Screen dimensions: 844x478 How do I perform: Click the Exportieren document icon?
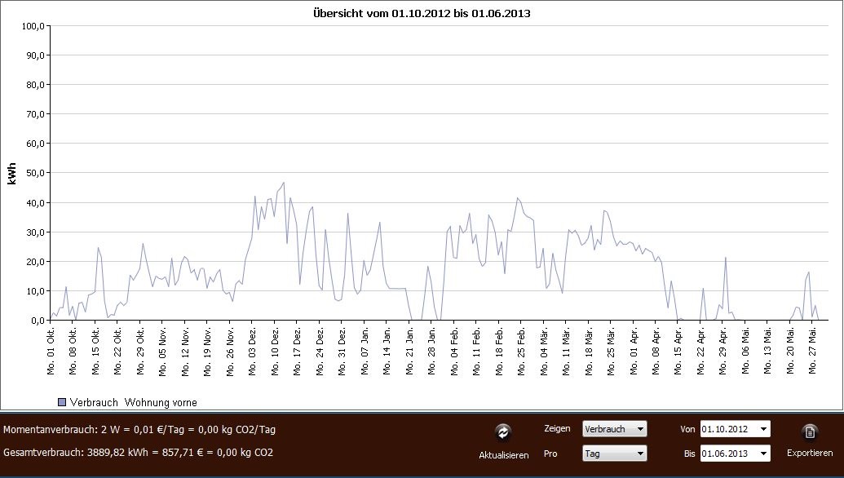coord(809,432)
